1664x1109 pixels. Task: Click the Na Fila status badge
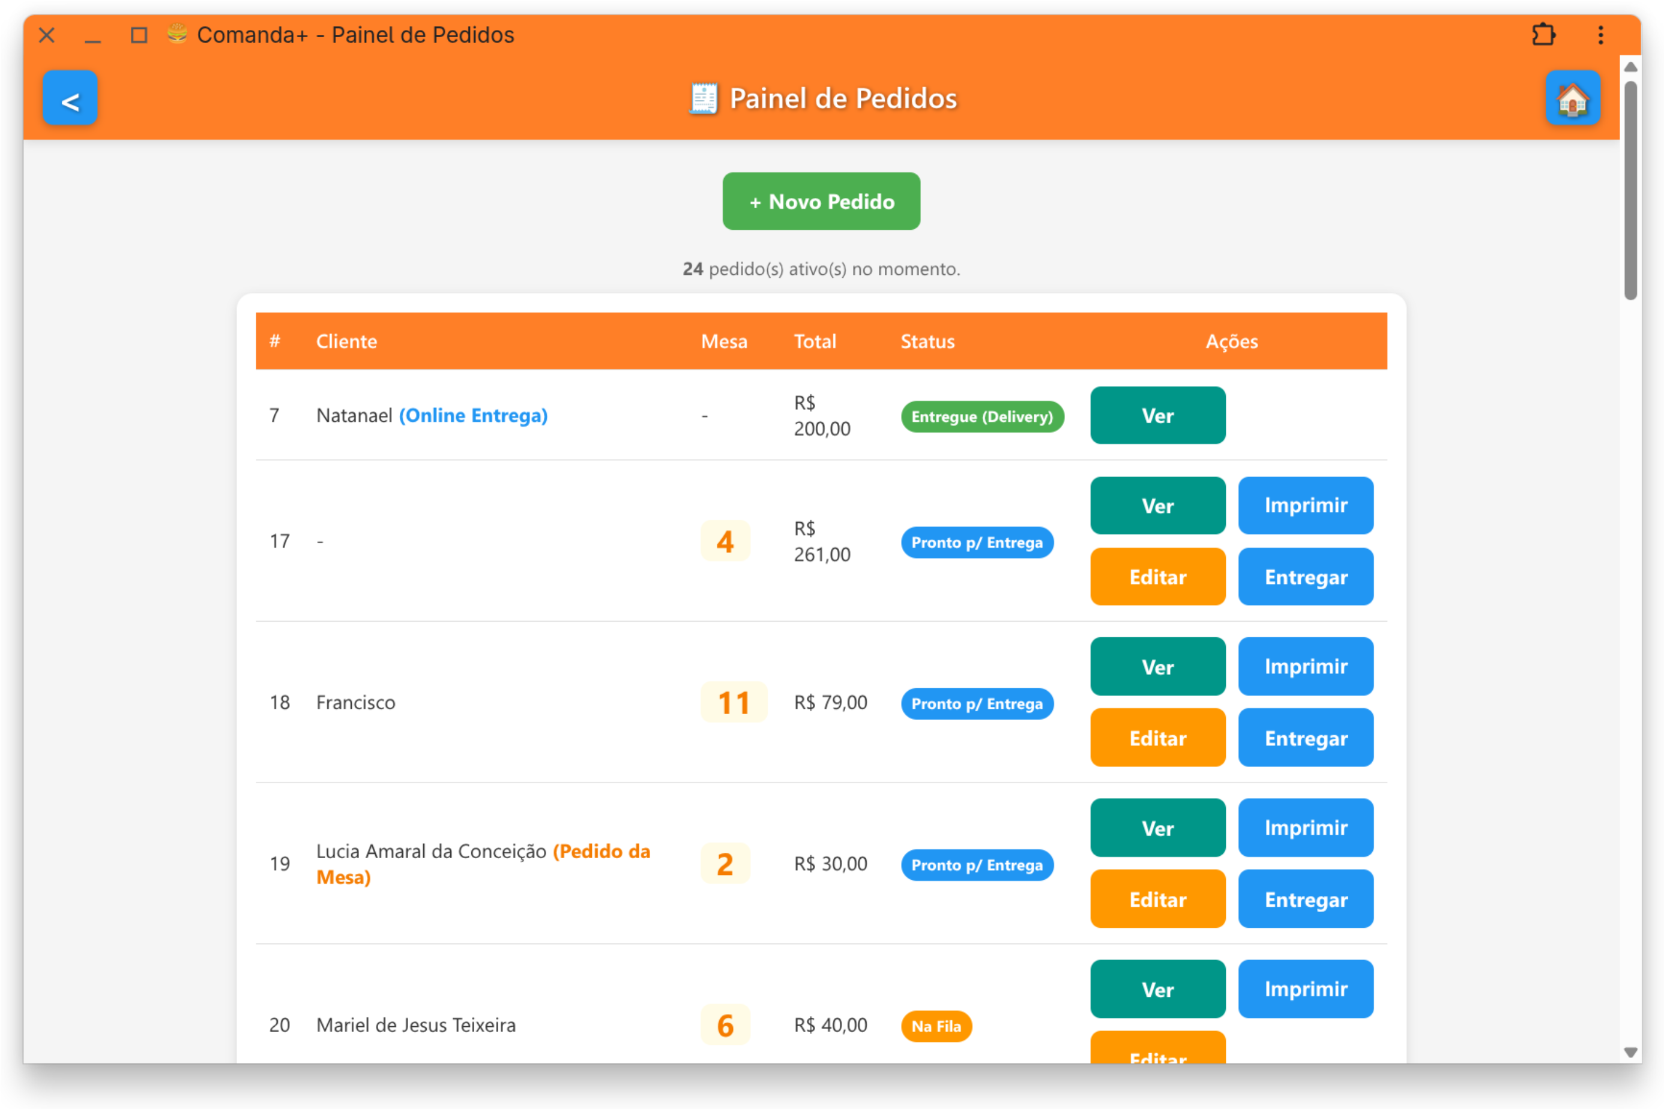pyautogui.click(x=935, y=1026)
